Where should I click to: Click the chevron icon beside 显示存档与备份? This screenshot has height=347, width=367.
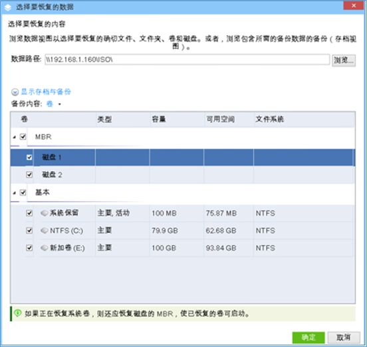pyautogui.click(x=15, y=92)
